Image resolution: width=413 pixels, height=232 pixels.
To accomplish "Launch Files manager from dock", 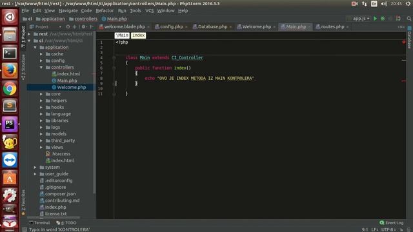I will pos(10,35).
